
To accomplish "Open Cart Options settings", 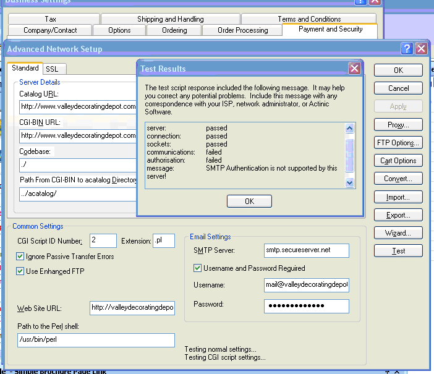I will click(x=398, y=161).
